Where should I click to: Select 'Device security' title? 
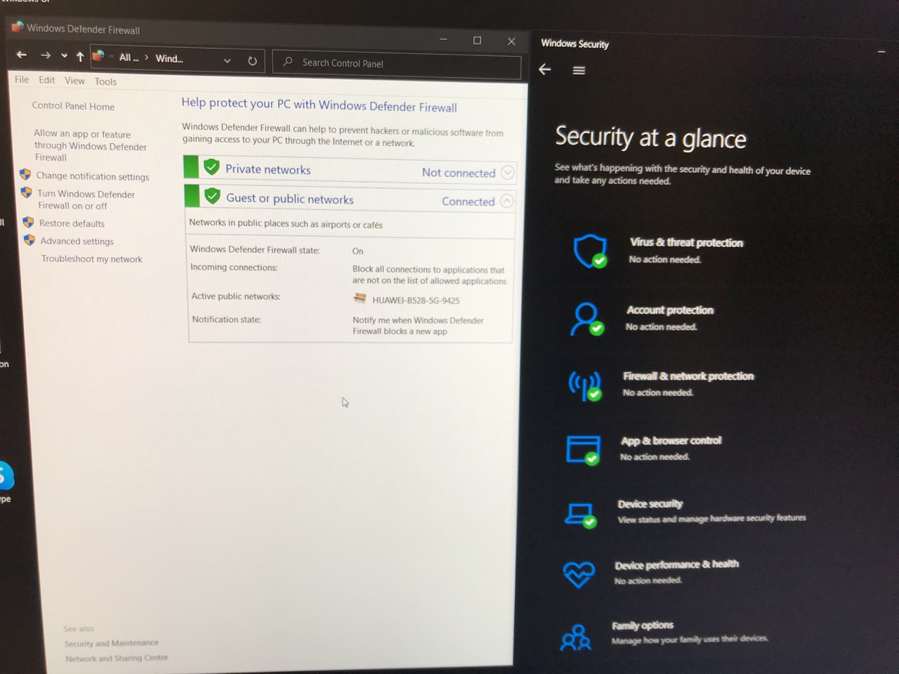coord(650,504)
